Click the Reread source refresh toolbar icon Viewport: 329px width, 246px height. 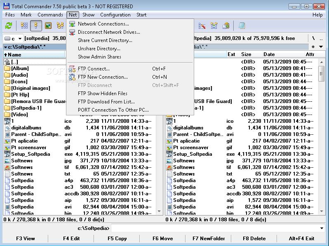9,26
